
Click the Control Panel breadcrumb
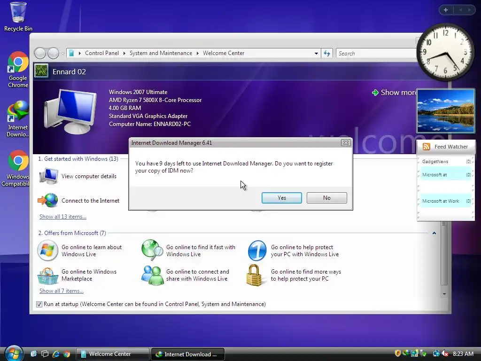pyautogui.click(x=102, y=53)
